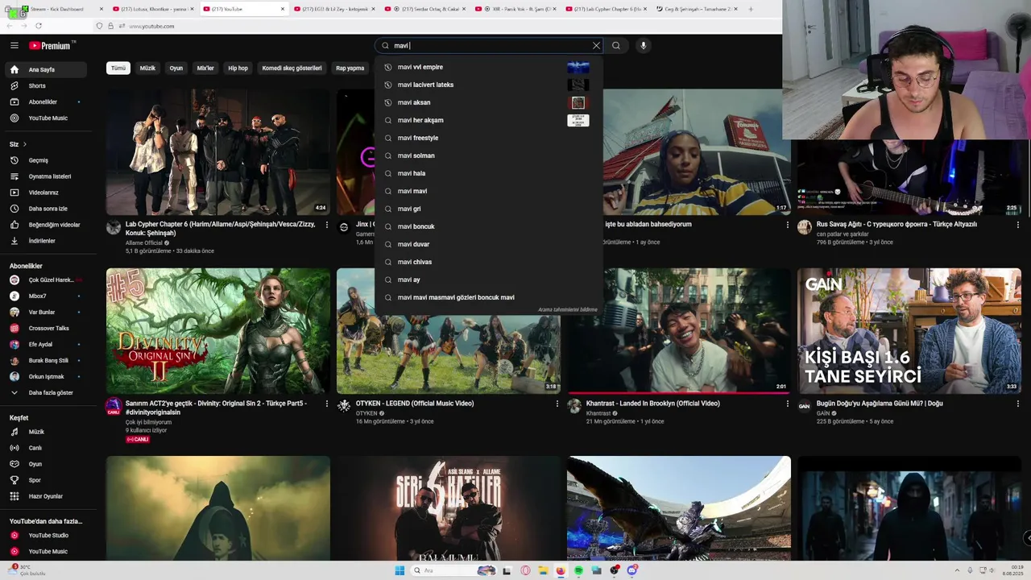Open the Efe Aydal subscription
Viewport: 1031px width, 580px height.
click(47, 344)
